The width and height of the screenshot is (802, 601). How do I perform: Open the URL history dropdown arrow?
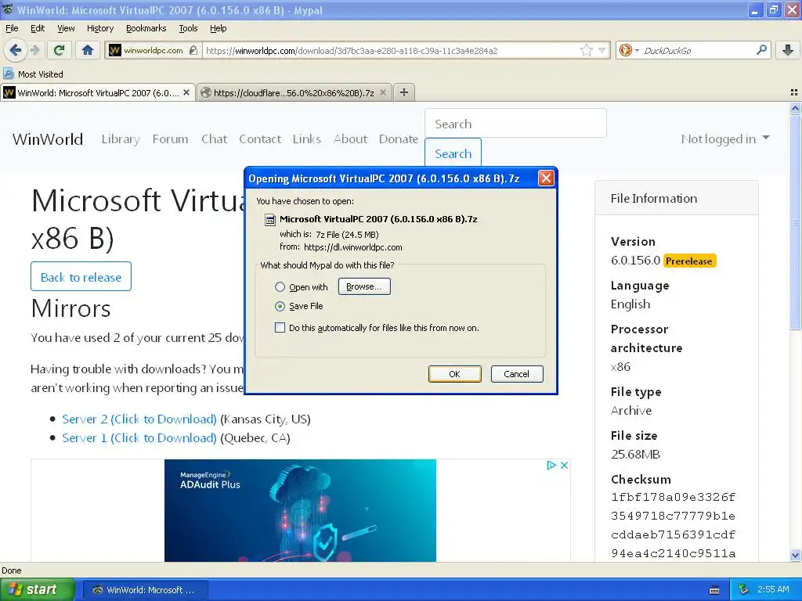[602, 50]
